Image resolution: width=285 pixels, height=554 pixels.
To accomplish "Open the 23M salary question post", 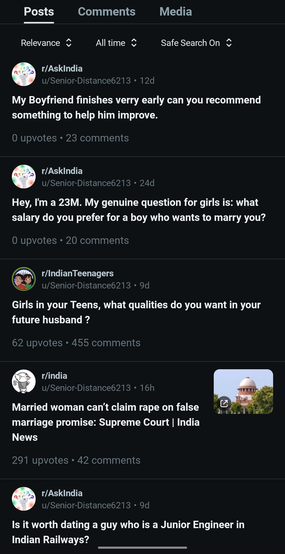I will click(x=139, y=210).
